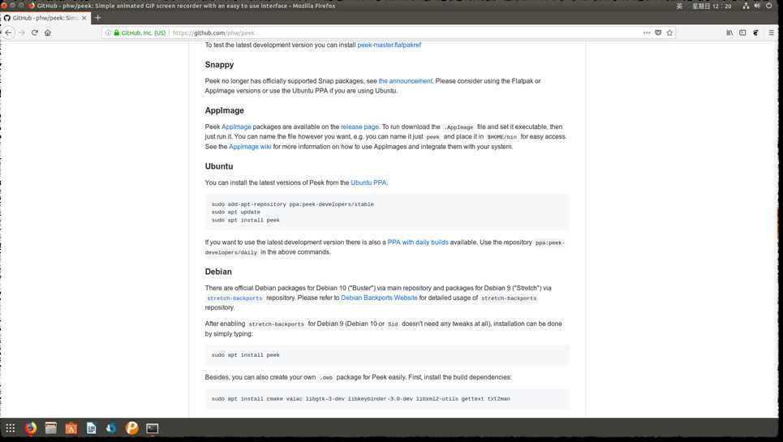Click the inline '$HOME/bin' code text

[x=502, y=137]
